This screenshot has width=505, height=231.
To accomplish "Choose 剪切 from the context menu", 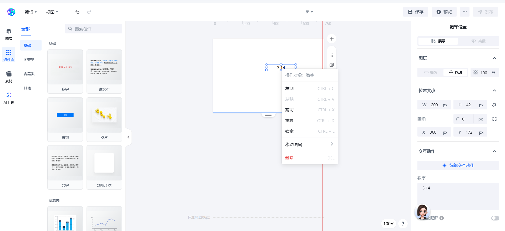I will click(310, 110).
